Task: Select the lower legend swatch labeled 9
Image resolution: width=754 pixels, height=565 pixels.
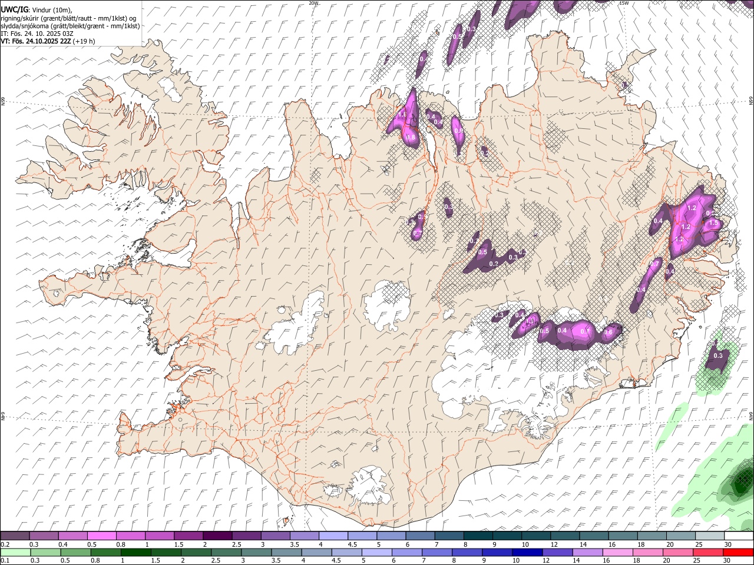Action: point(498,553)
